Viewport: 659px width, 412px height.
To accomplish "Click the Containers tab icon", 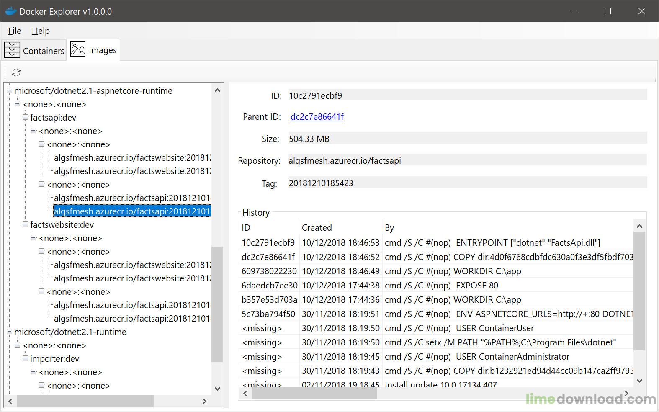I will 12,50.
